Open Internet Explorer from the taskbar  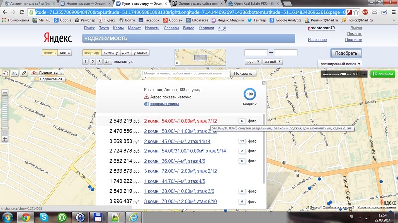tap(133, 217)
